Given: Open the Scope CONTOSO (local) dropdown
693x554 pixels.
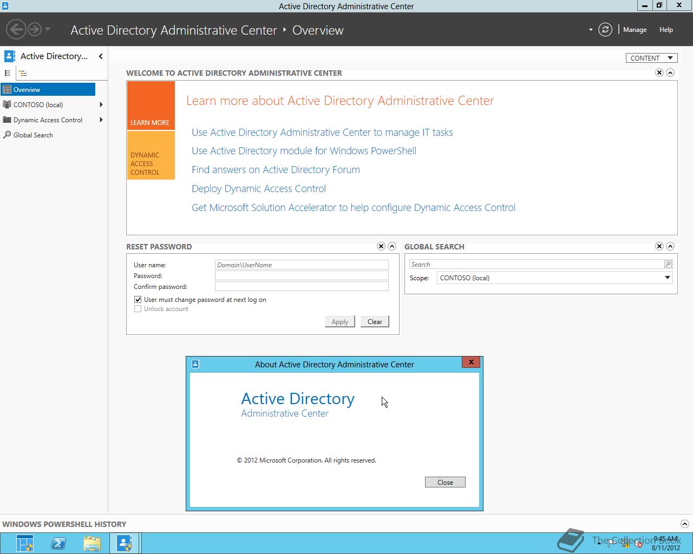Looking at the screenshot, I should pyautogui.click(x=555, y=278).
